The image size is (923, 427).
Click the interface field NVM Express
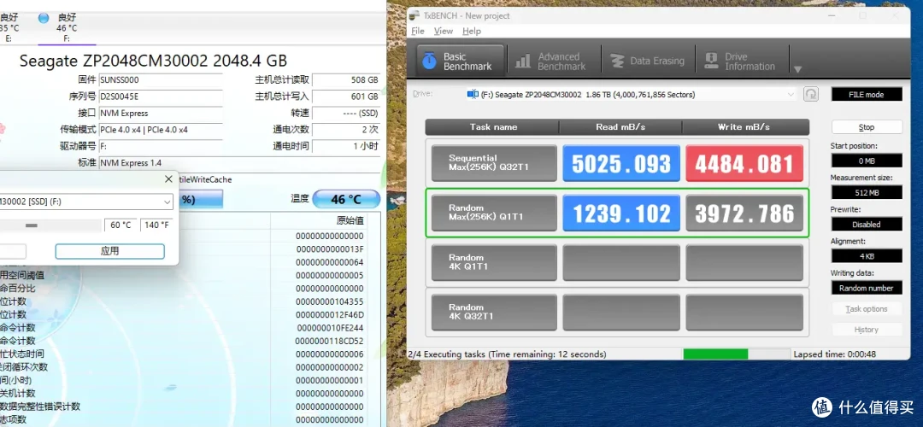click(x=161, y=113)
